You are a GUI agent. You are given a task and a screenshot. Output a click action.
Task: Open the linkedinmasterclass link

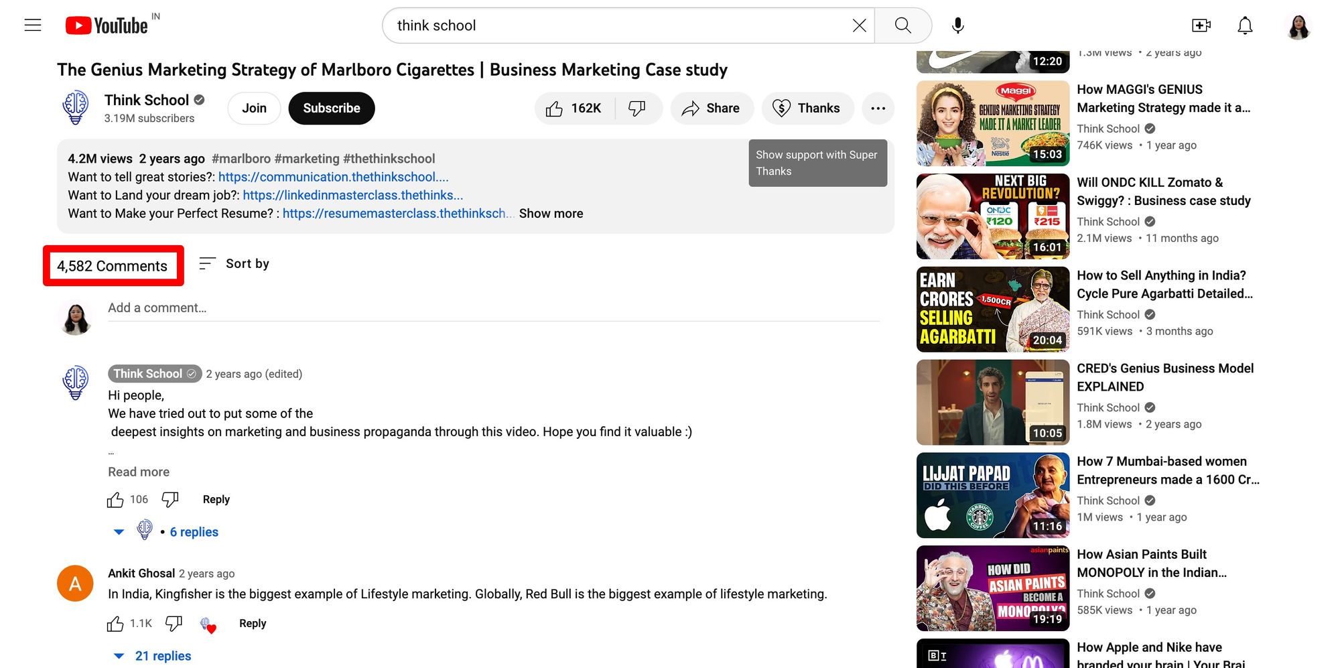point(353,195)
